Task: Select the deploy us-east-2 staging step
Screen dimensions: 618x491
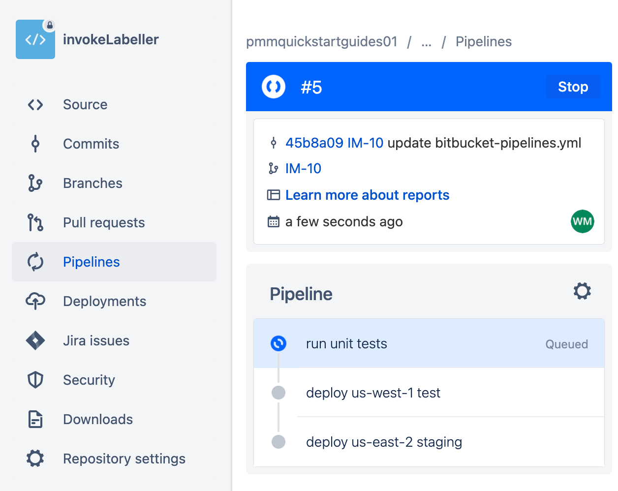Action: coord(384,442)
